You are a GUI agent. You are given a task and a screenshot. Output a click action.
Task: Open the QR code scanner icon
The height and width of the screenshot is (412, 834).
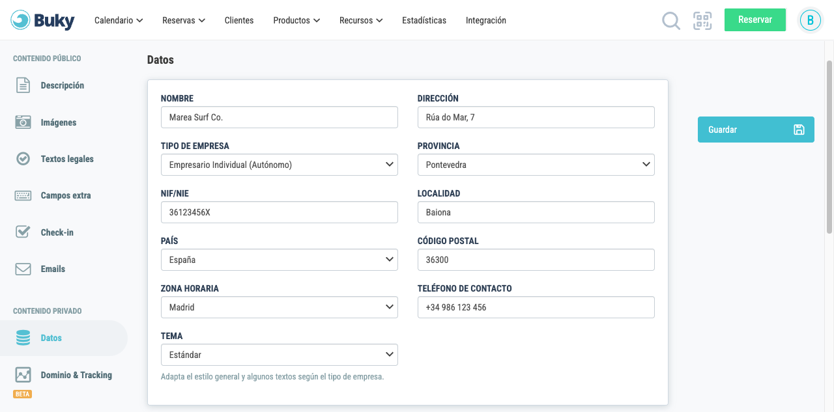point(702,20)
